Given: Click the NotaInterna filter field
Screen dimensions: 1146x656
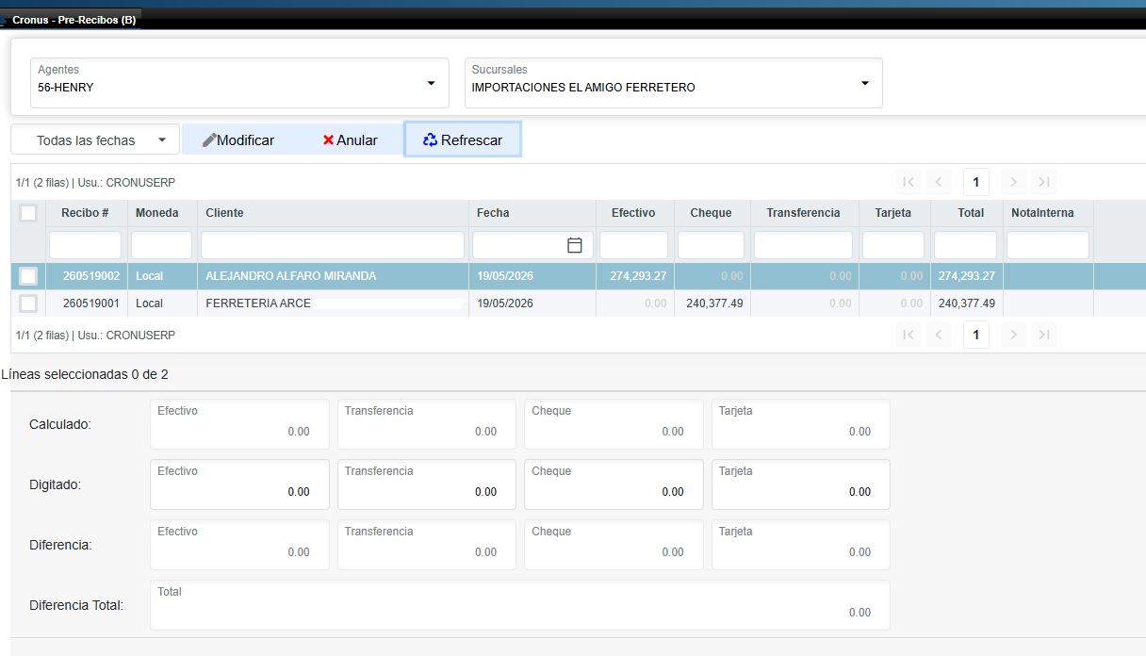Looking at the screenshot, I should pyautogui.click(x=1048, y=245).
